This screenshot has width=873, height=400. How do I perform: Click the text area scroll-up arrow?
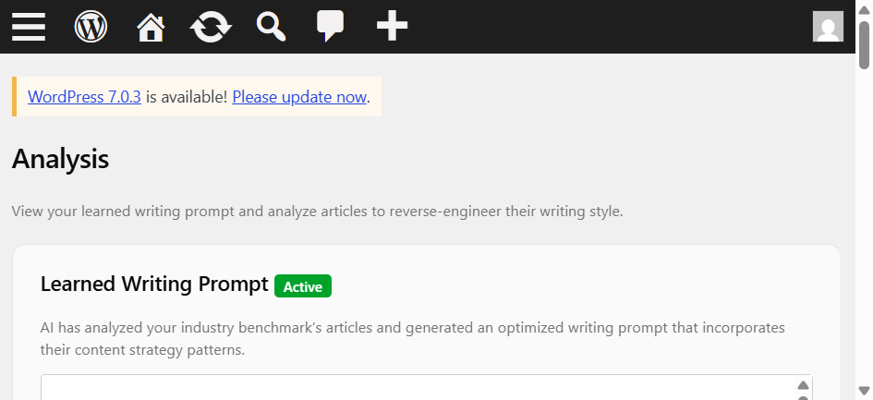(x=803, y=385)
